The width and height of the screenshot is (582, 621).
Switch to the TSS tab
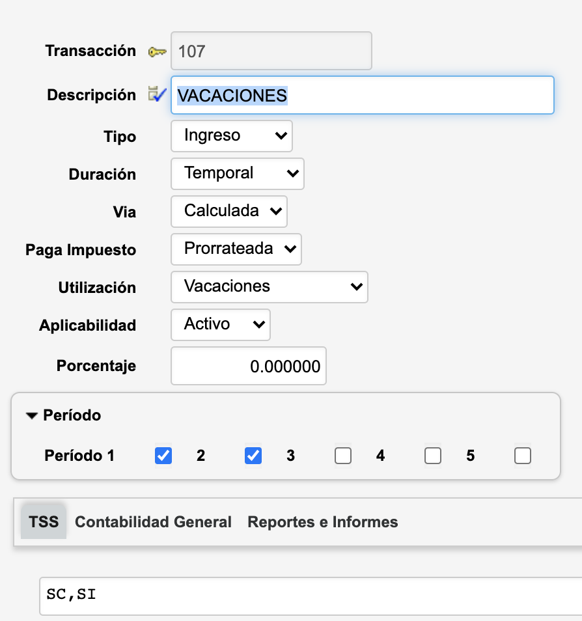click(x=44, y=522)
